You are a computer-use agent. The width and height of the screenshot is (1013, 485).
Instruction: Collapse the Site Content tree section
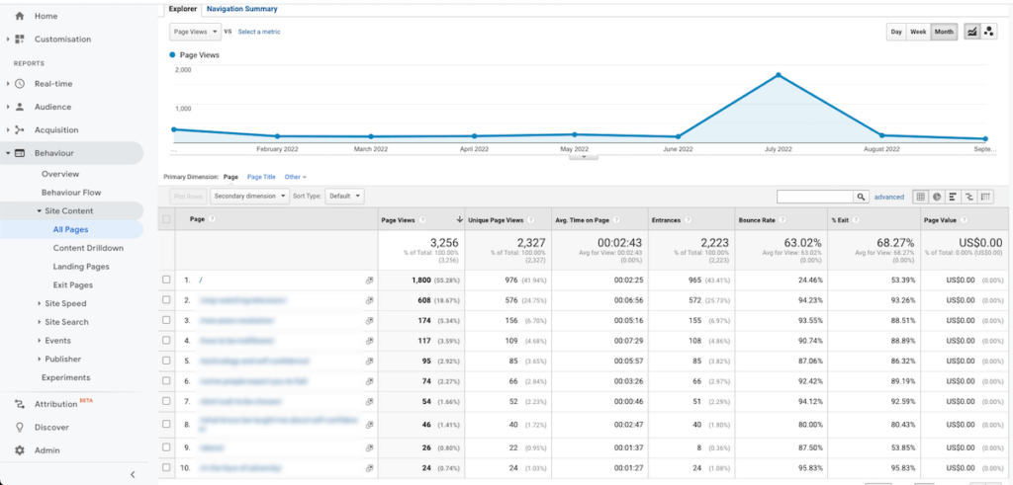click(x=39, y=211)
